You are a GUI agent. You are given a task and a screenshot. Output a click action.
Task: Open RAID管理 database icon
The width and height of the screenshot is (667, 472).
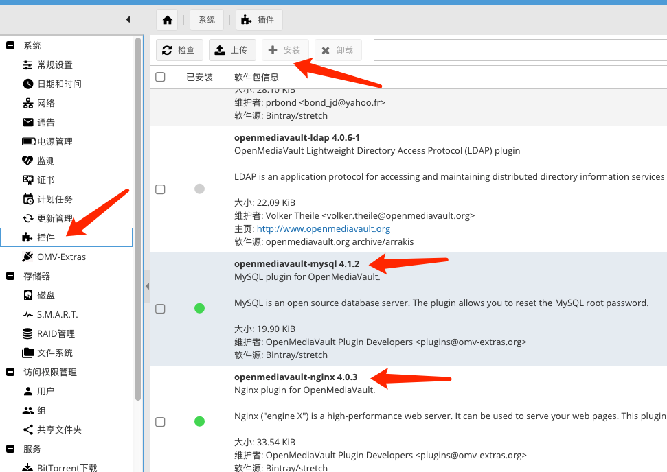27,333
